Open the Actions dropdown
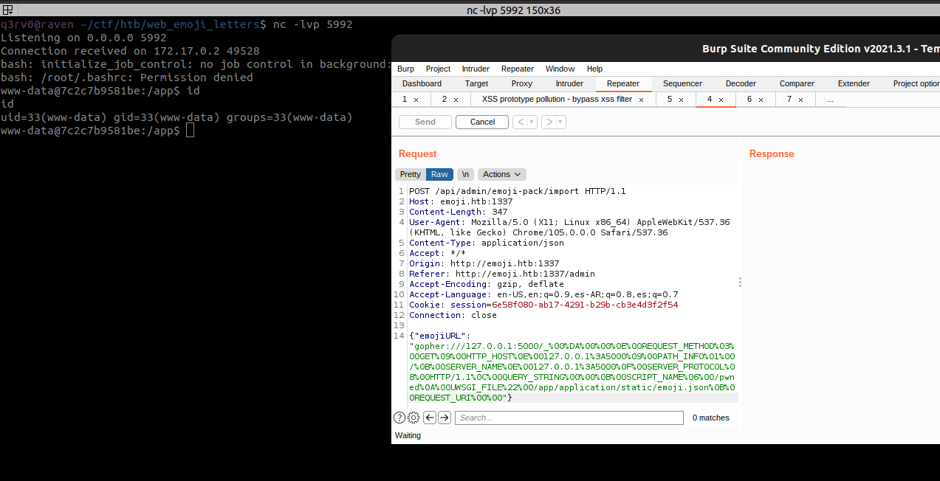This screenshot has height=481, width=940. 501,174
